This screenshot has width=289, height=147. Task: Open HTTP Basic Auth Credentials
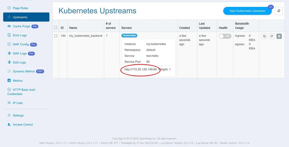tap(21, 92)
